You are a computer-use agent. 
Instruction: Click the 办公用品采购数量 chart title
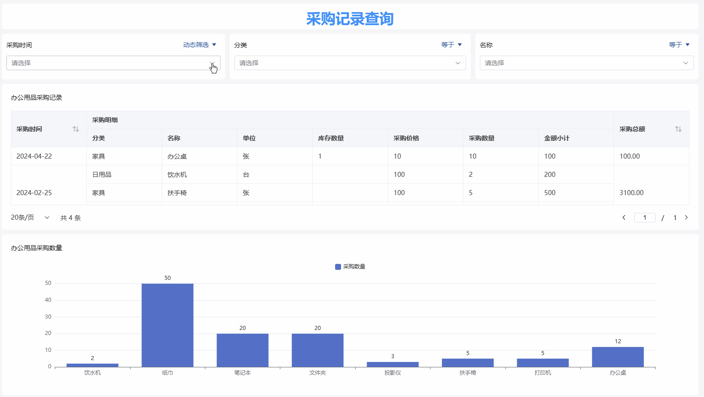[x=37, y=248]
